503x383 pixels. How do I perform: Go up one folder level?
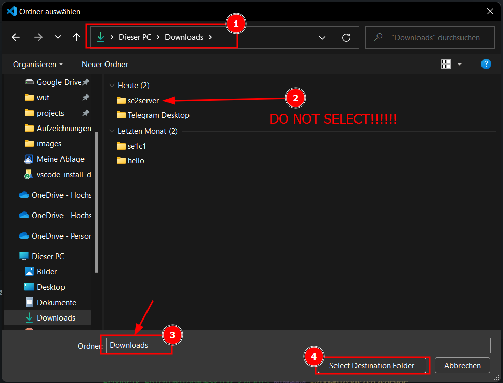click(76, 37)
